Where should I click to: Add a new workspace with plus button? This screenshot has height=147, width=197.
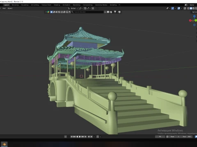(x=119, y=5)
